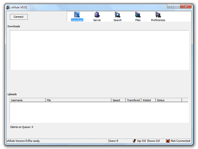Click the Not Connected status icon
The image size is (198, 149).
point(168,141)
